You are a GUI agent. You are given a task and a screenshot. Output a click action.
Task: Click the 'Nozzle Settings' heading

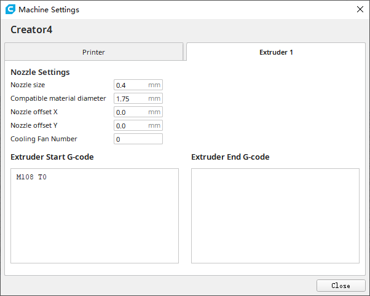[x=40, y=72]
